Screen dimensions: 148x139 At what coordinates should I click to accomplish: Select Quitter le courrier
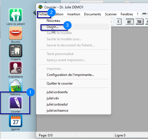pyautogui.click(x=73, y=83)
